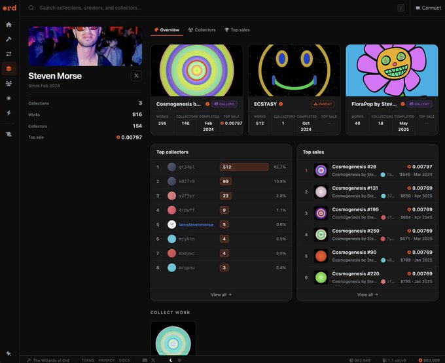Click the ord logo in the sidebar
445x363 pixels.
click(x=9, y=8)
